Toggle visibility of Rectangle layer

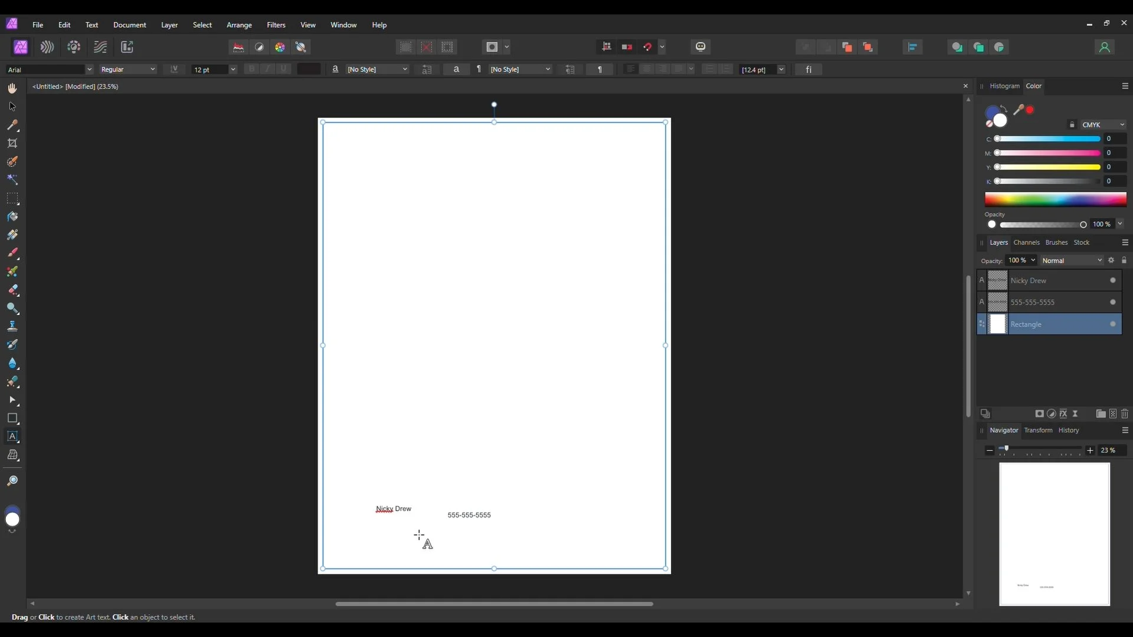click(1113, 324)
